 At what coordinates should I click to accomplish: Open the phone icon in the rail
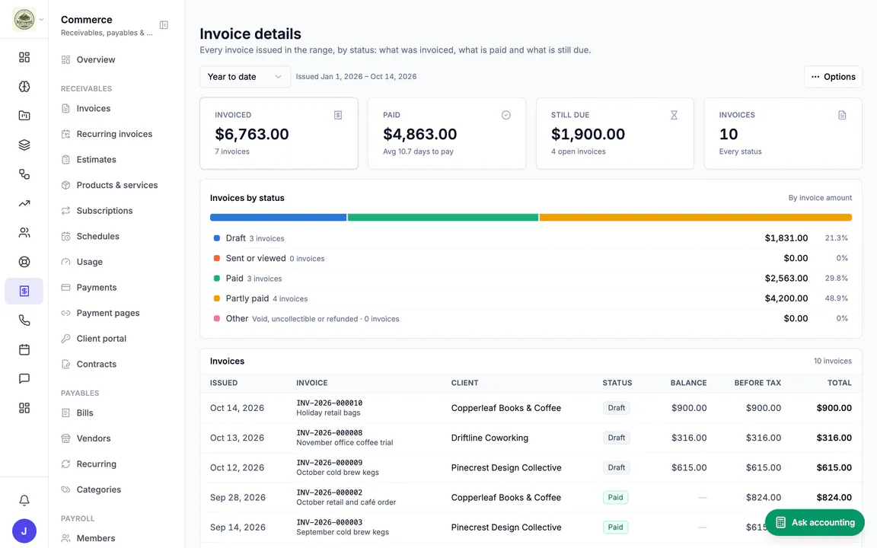click(x=24, y=320)
